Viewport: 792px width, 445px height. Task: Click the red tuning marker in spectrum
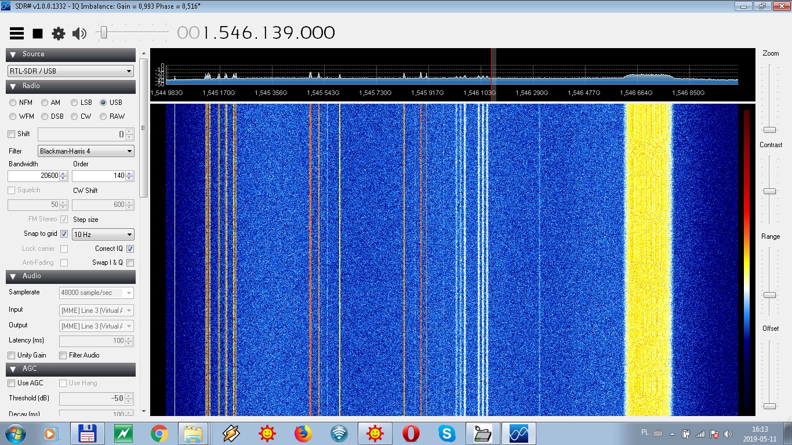(x=491, y=75)
